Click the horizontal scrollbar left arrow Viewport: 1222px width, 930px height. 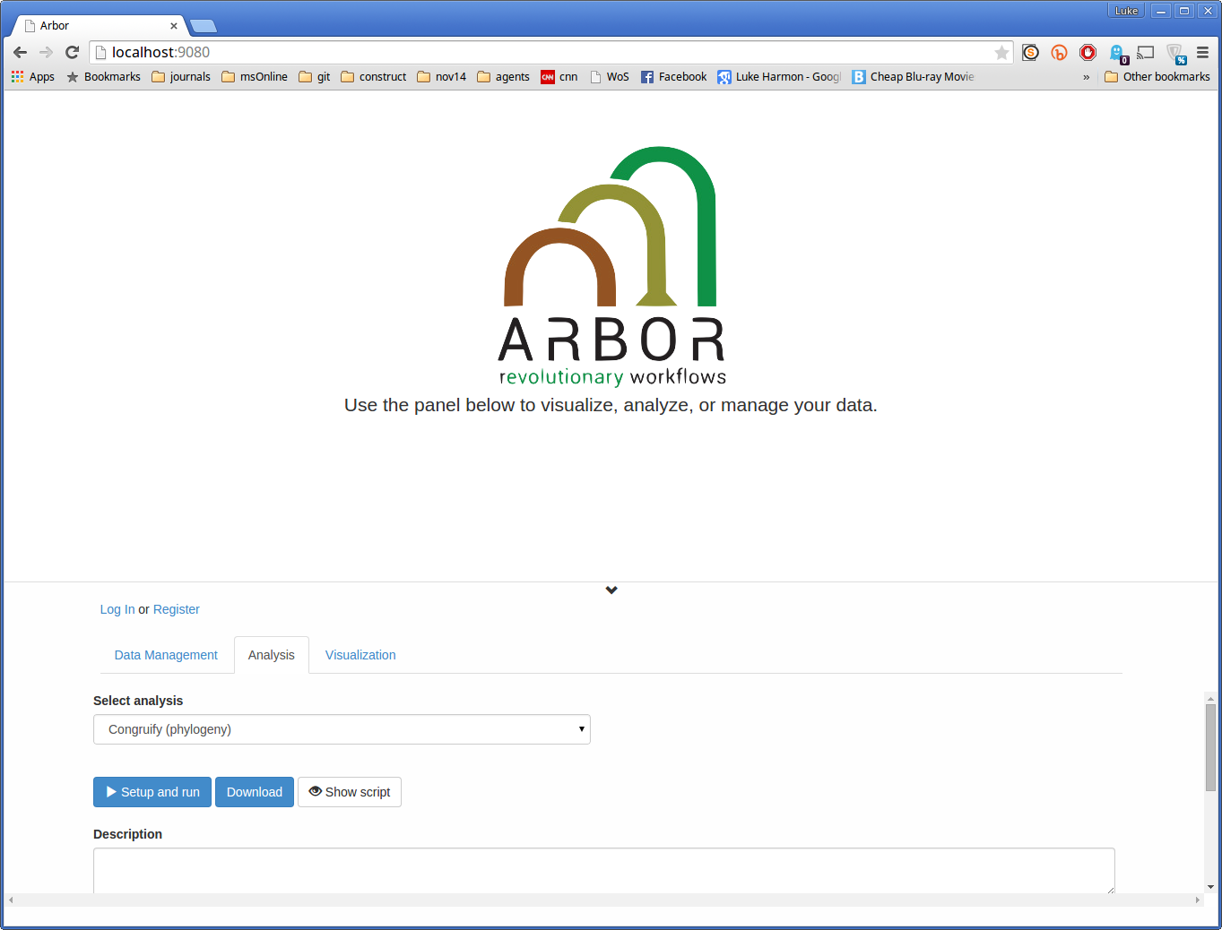coord(11,900)
